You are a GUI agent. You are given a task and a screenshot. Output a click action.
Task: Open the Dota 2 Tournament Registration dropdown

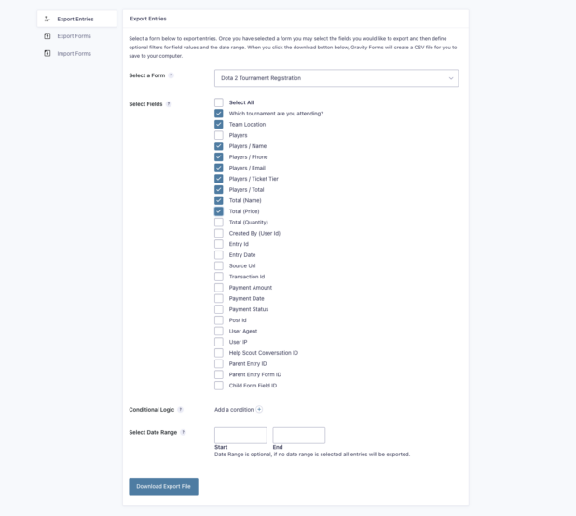[336, 78]
